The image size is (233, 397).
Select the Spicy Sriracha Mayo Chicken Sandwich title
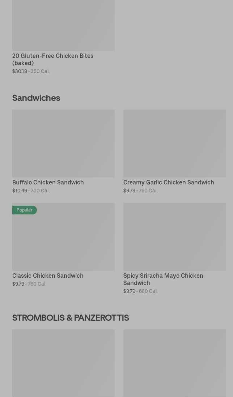pos(163,279)
